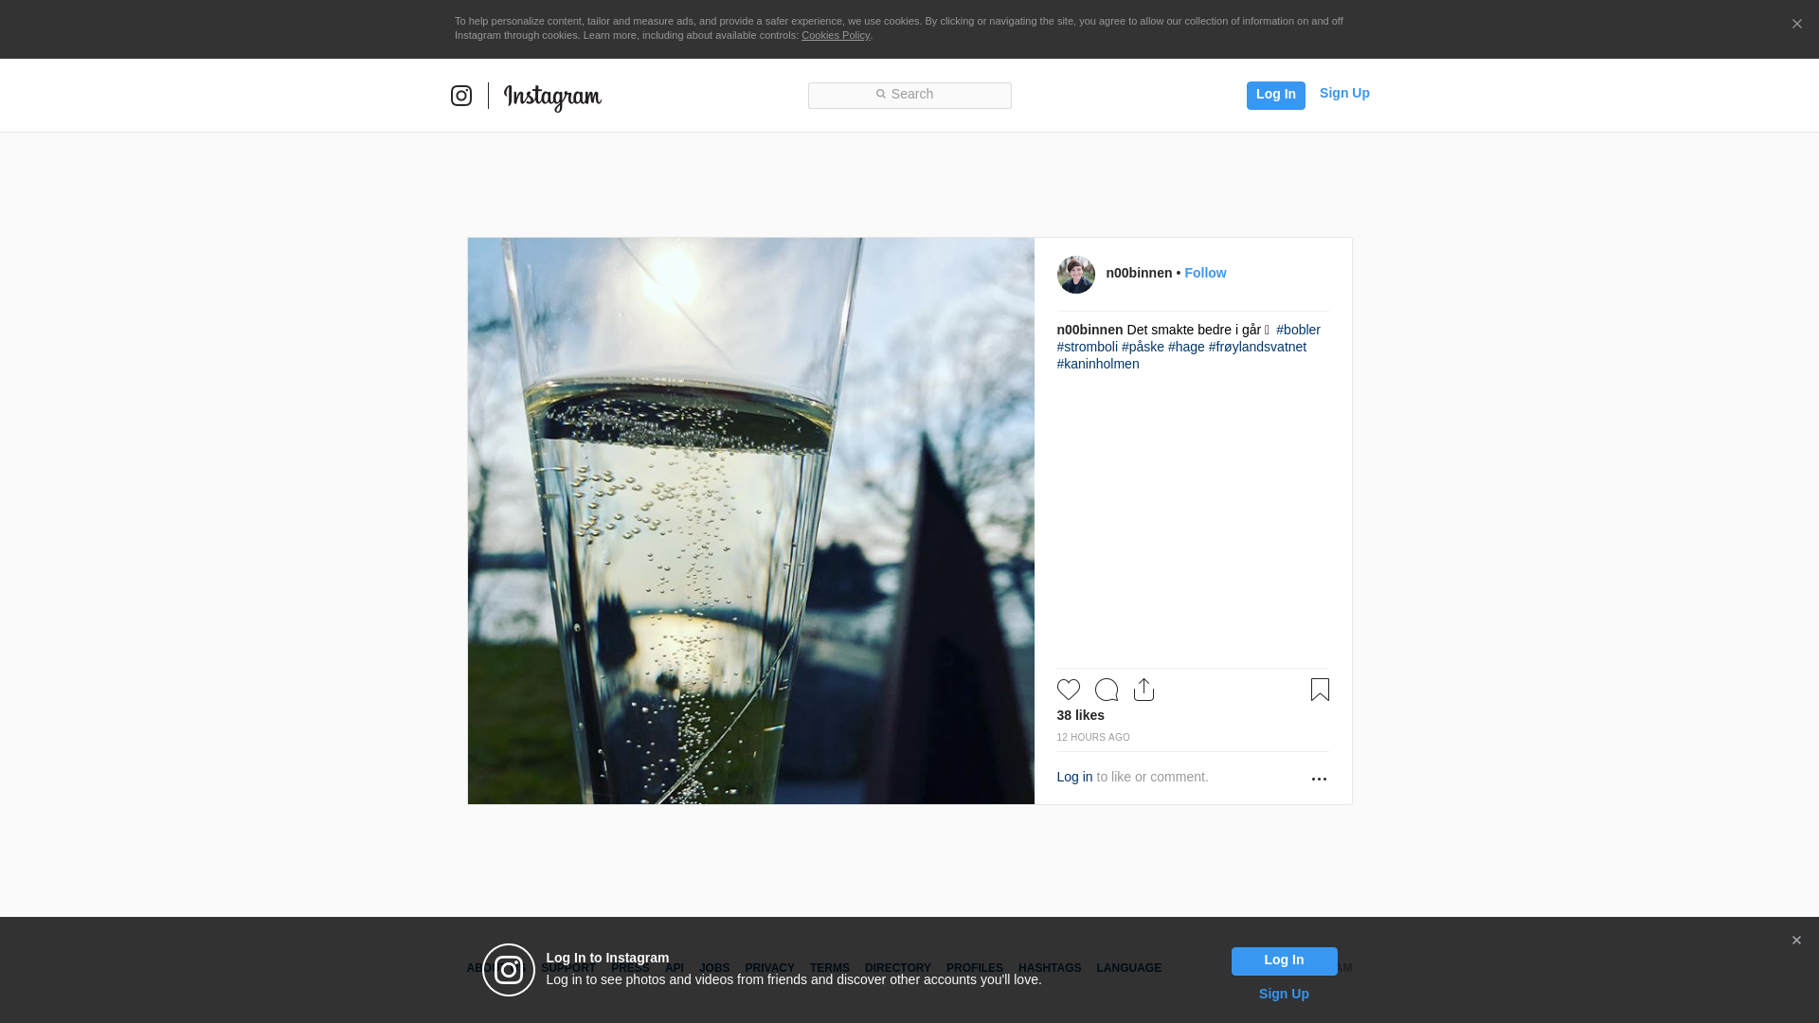The width and height of the screenshot is (1819, 1023).
Task: Like the post with heart icon
Action: click(x=1069, y=690)
